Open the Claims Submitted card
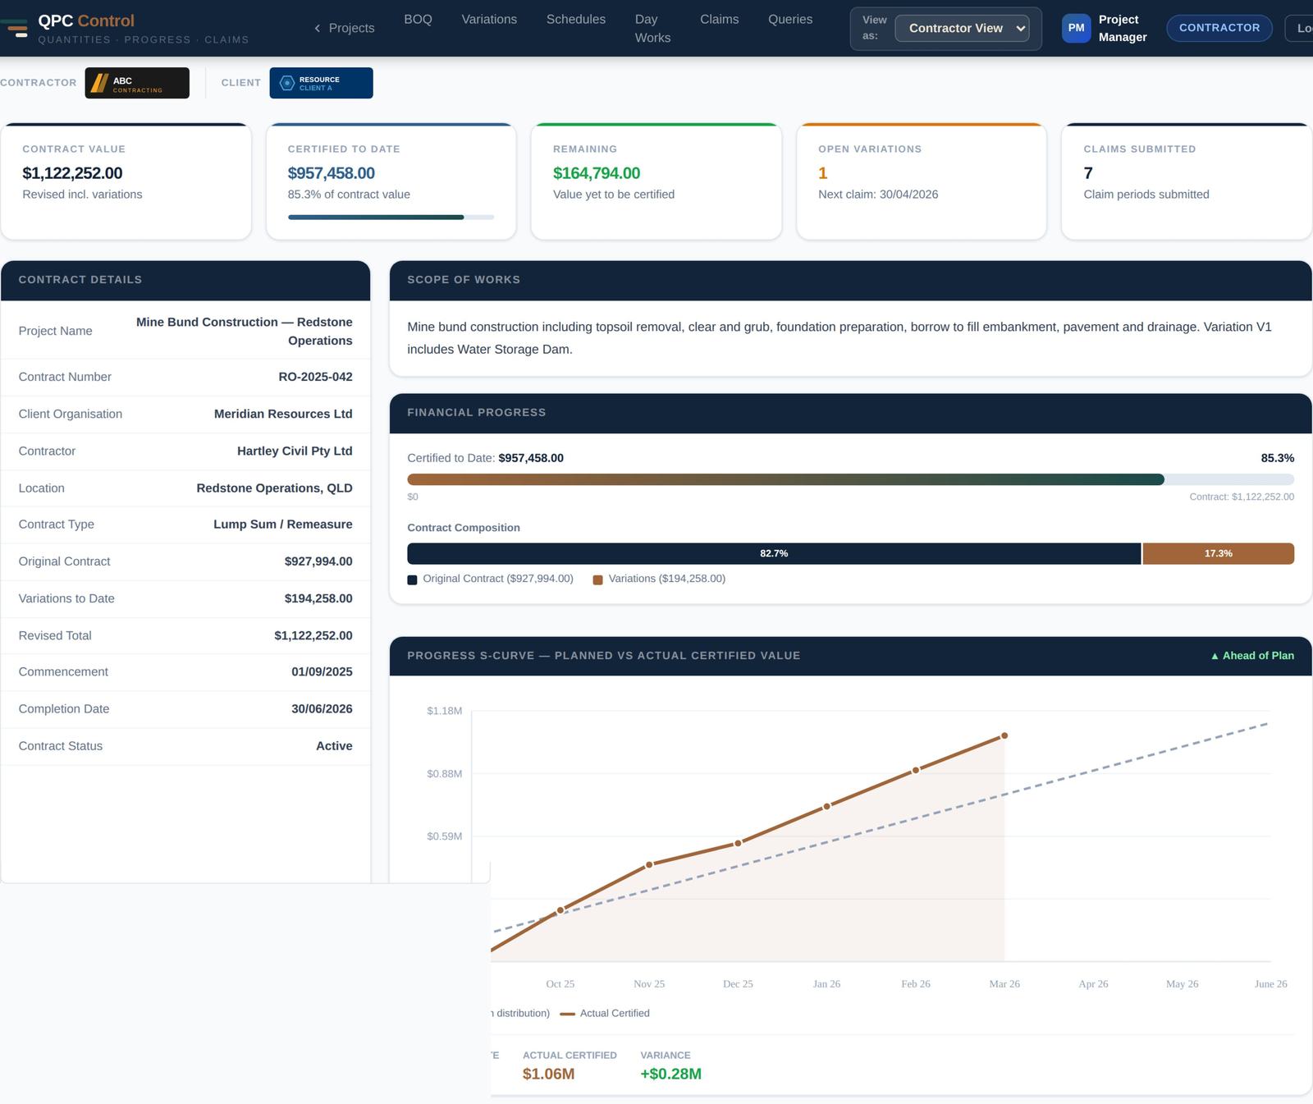 1186,181
